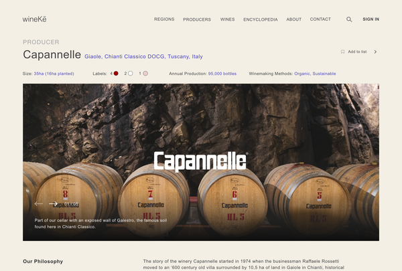Open the Organic winemaking method link
This screenshot has height=271, width=402.
pos(302,74)
